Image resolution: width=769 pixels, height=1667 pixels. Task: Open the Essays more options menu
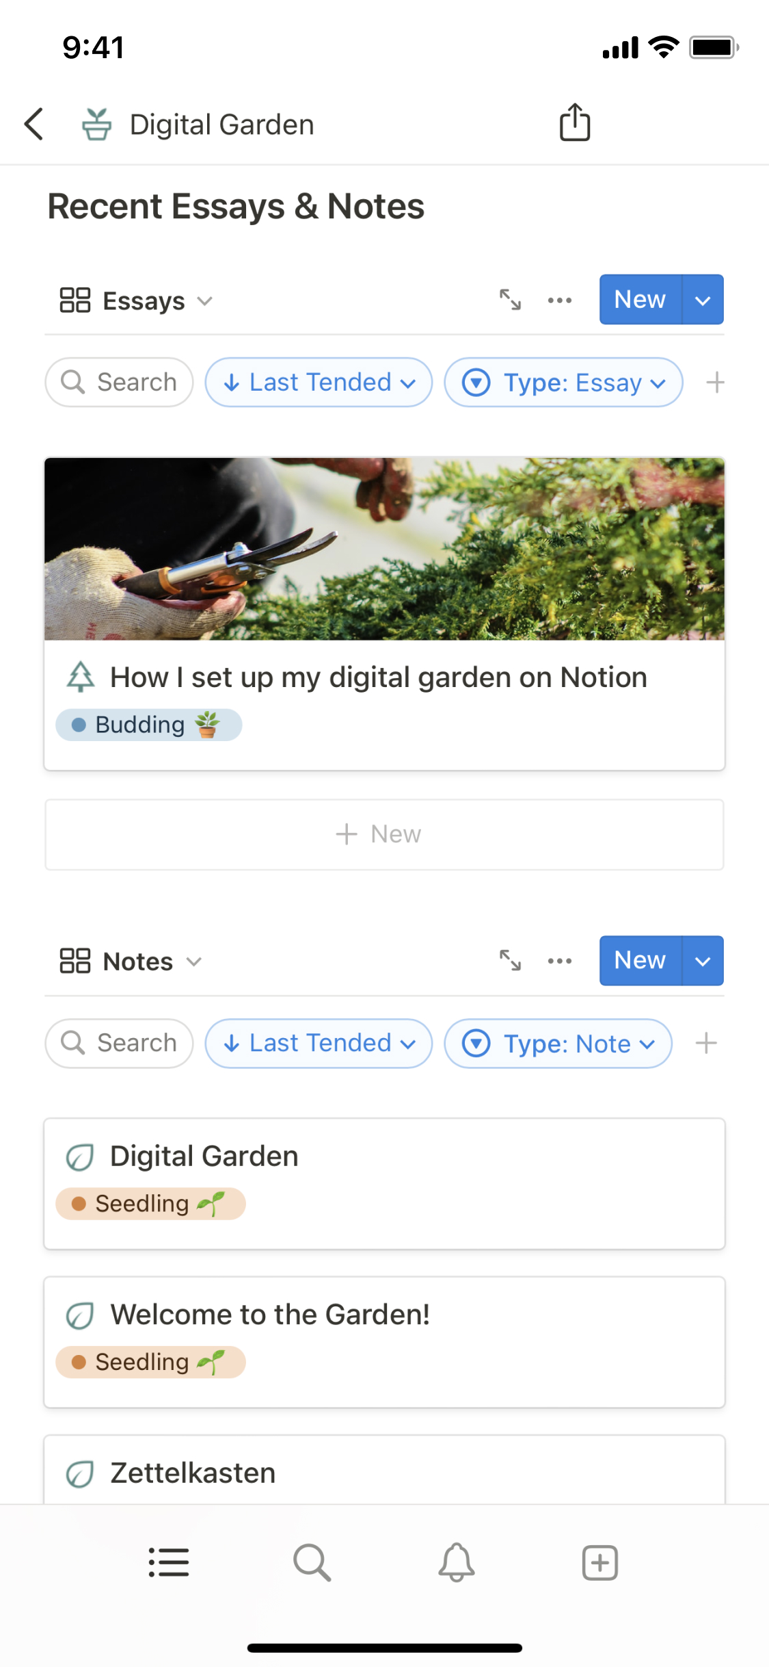coord(560,300)
